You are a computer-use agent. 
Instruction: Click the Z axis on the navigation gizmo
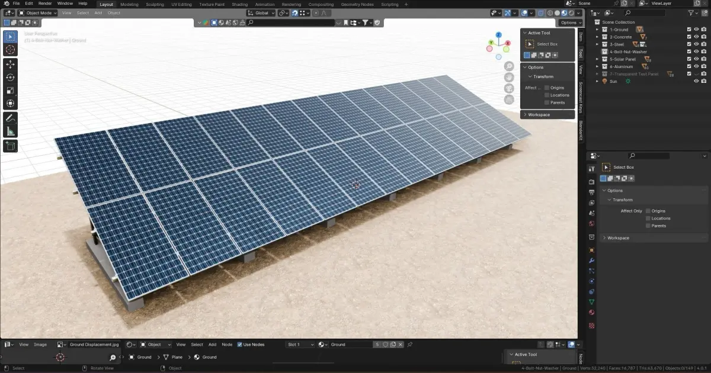pyautogui.click(x=499, y=36)
